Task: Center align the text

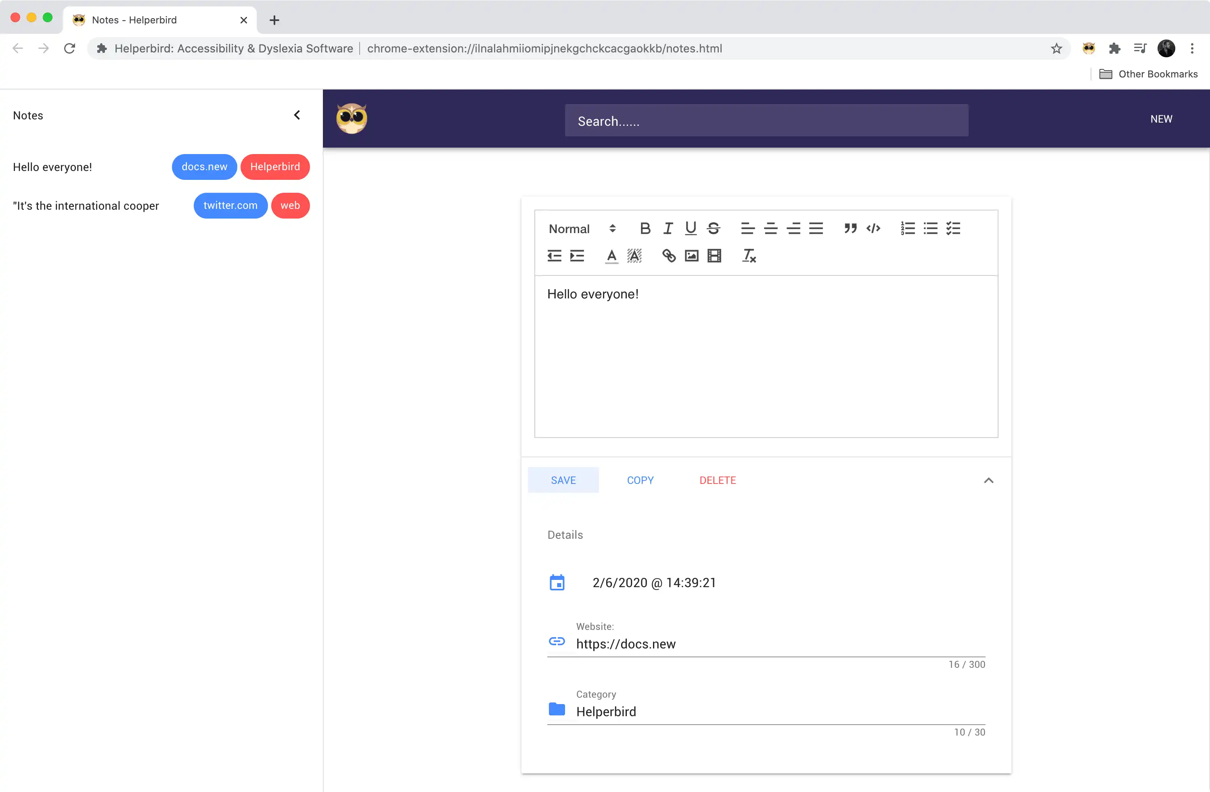Action: pos(771,229)
